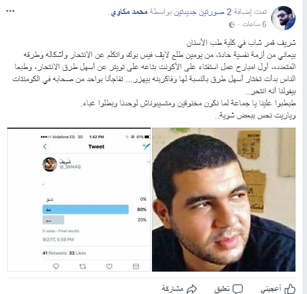Click the أعجبني thumbs-up like icon
This screenshot has height=294, width=307.
pos(290,289)
